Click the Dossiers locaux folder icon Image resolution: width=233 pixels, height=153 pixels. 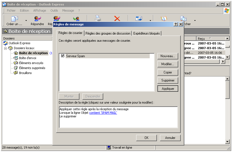coord(11,48)
